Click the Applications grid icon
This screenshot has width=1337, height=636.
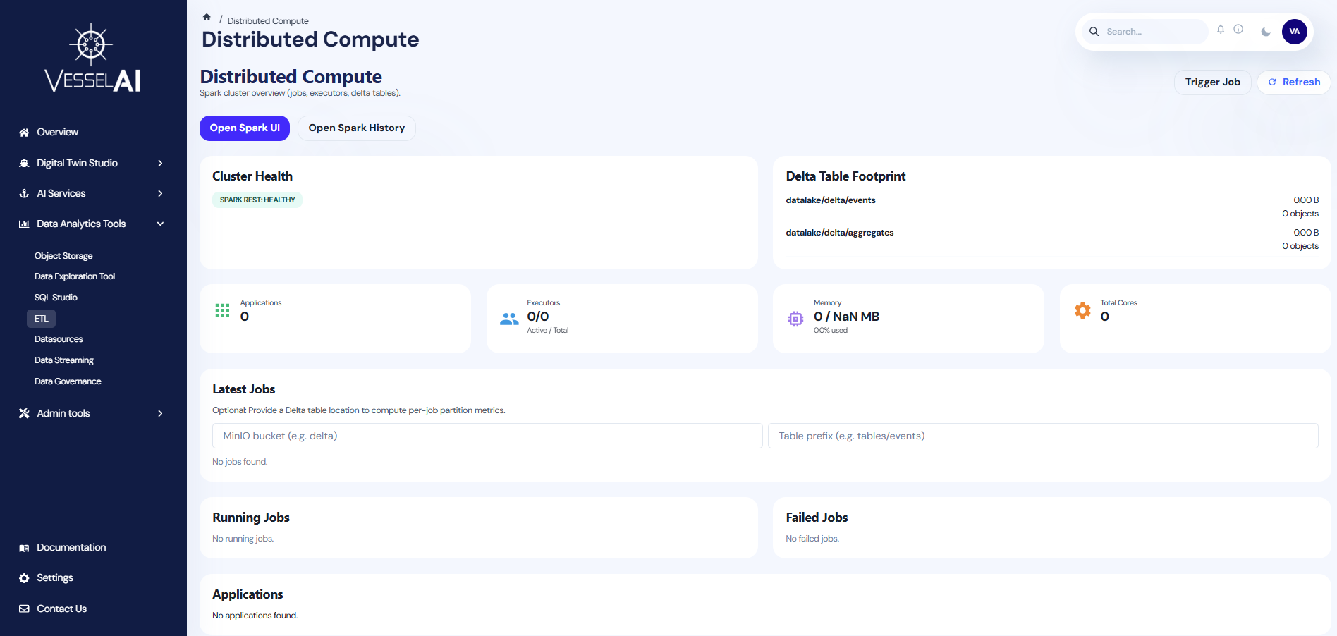tap(222, 311)
